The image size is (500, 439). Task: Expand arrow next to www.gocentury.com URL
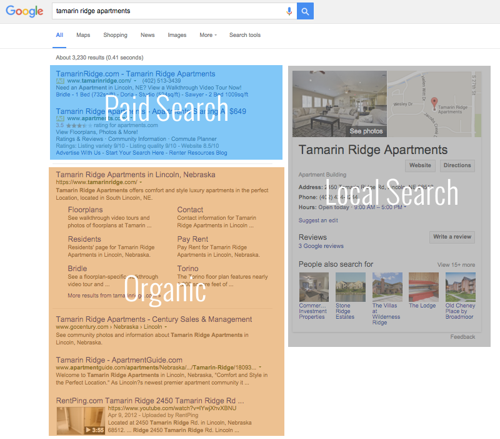pyautogui.click(x=166, y=327)
